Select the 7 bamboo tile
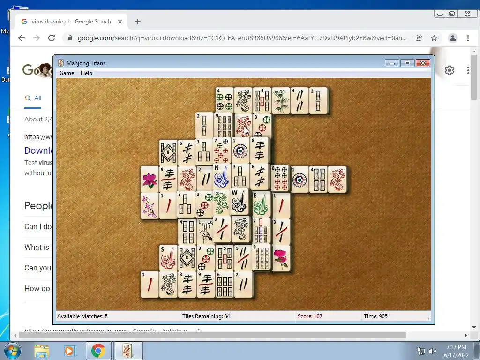Image resolution: width=480 pixels, height=360 pixels. pos(261,230)
